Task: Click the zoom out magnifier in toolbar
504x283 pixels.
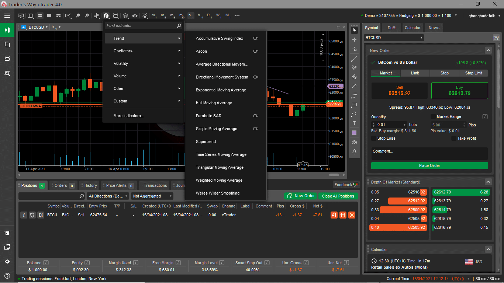Action: (77, 16)
